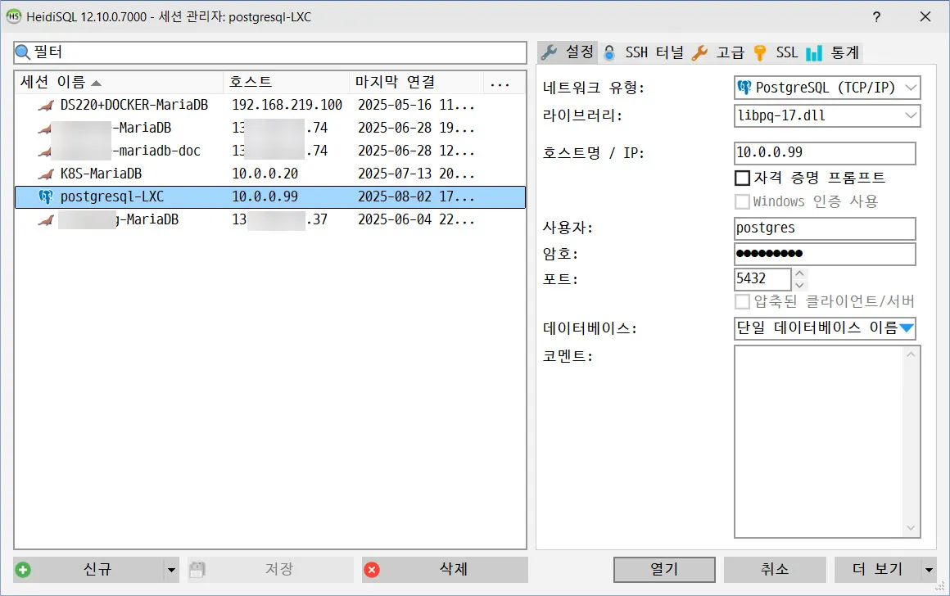Toggle the Windows 인증 사용 checkbox
Viewport: 950px width, 596px height.
click(x=744, y=201)
